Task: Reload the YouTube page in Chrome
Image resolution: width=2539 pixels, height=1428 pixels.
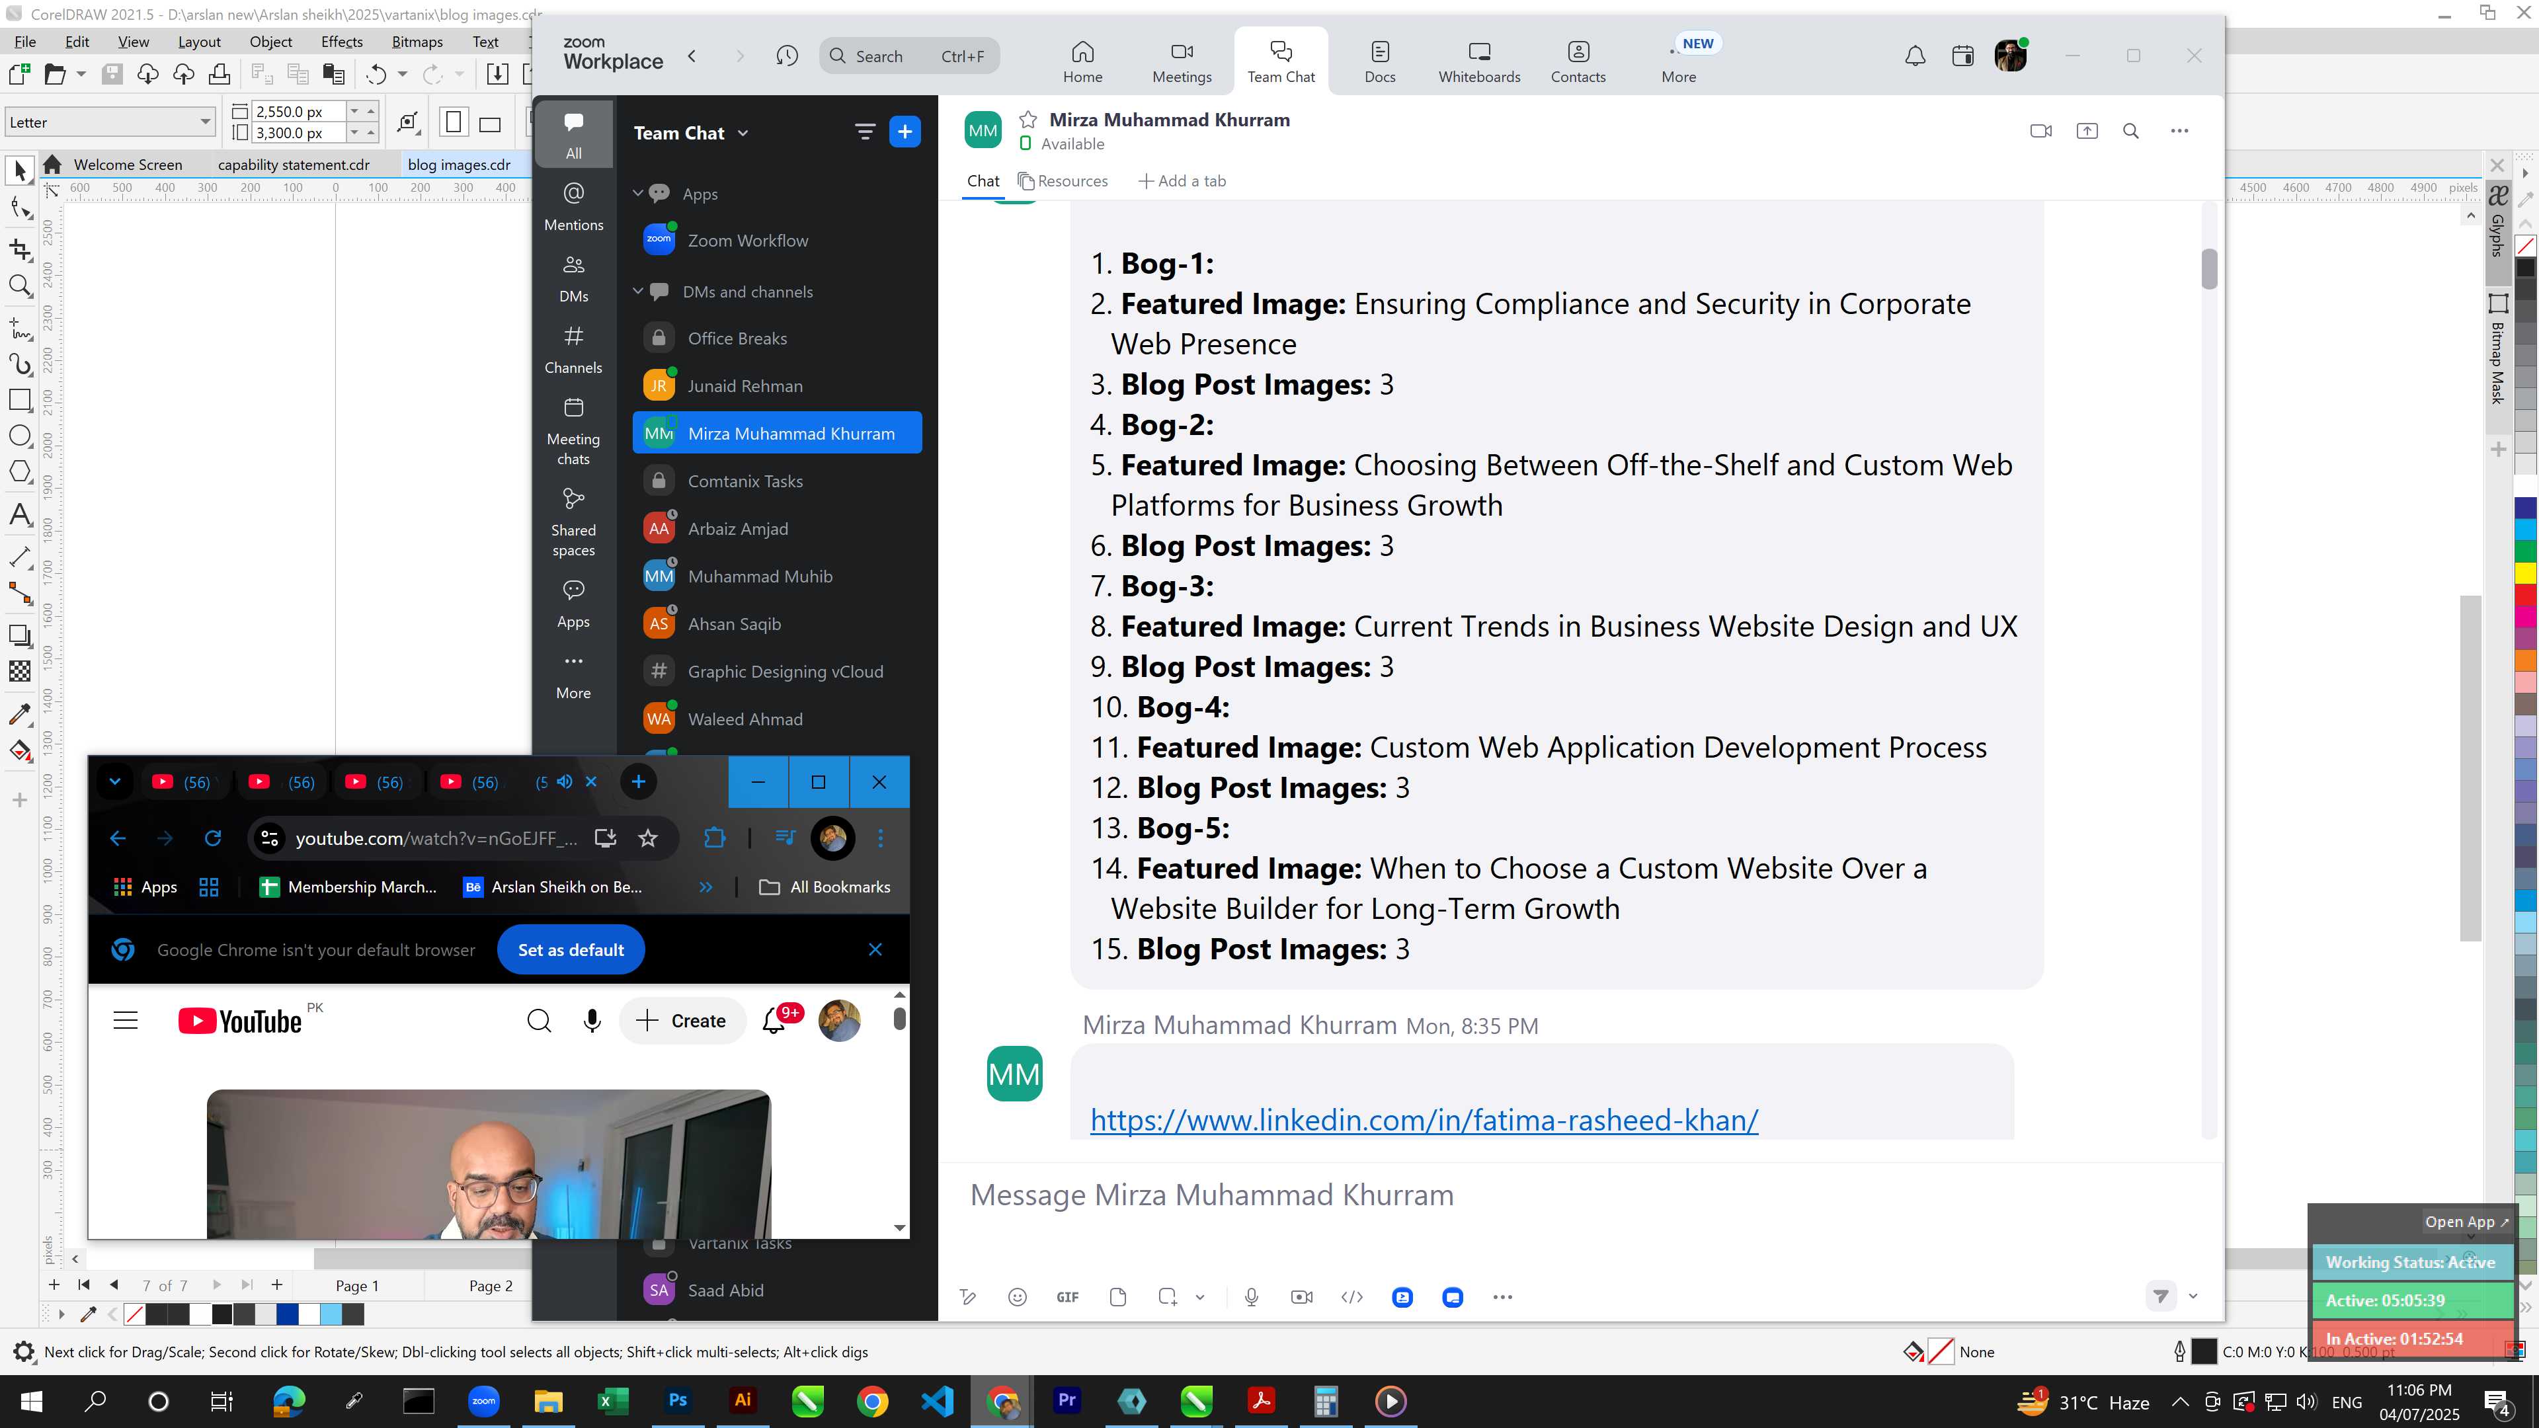Action: [213, 839]
